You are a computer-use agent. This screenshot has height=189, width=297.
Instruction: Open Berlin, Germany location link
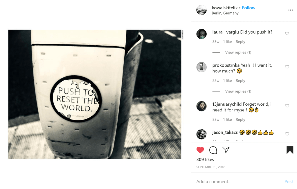pos(225,13)
